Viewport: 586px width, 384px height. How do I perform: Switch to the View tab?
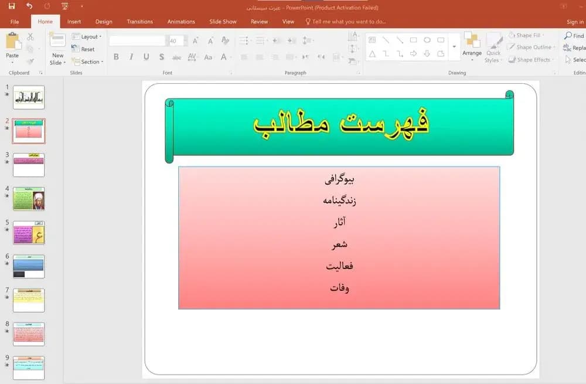pos(288,22)
